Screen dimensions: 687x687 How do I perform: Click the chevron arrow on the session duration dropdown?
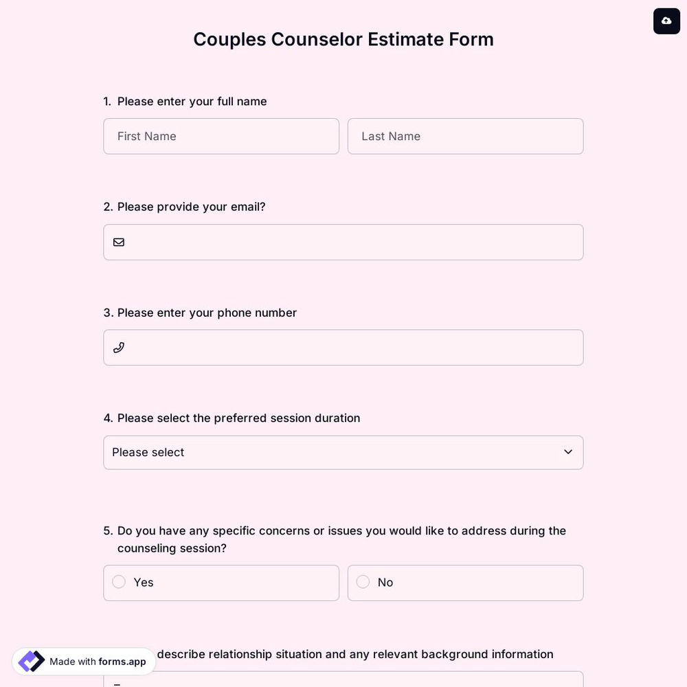point(568,452)
